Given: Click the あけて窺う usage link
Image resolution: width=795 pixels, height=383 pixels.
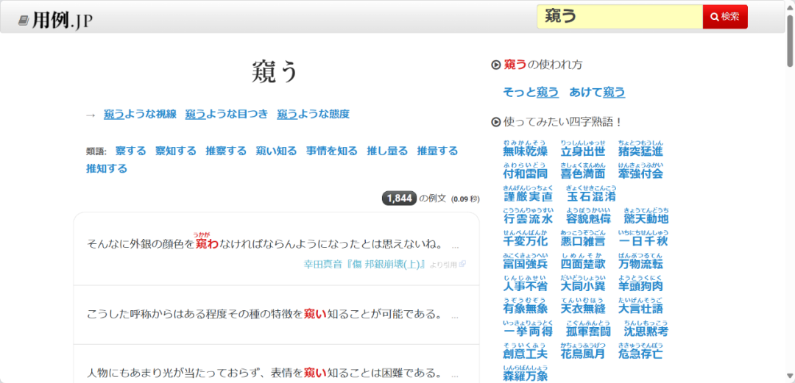Looking at the screenshot, I should 597,92.
